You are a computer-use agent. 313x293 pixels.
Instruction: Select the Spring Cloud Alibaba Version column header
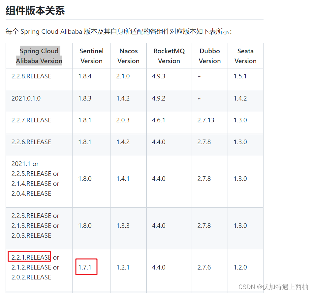pos(39,56)
